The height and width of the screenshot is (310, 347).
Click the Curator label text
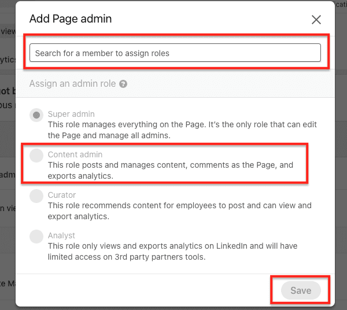coord(62,195)
